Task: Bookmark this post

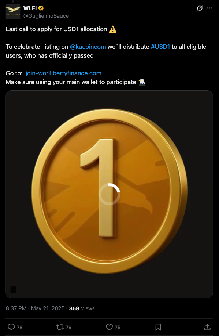Action: click(158, 327)
